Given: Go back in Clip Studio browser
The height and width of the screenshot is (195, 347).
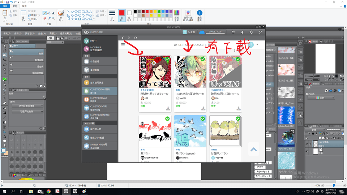Looking at the screenshot, I should point(123,38).
